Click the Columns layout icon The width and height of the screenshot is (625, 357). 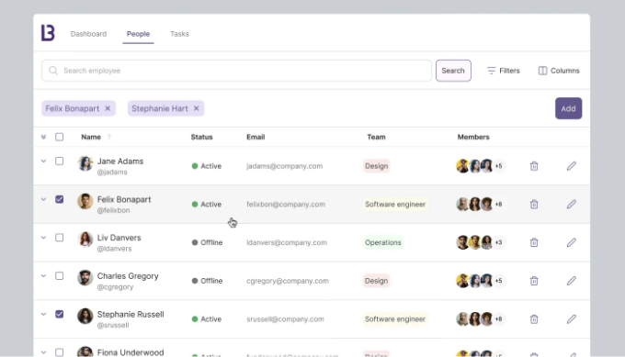(x=542, y=71)
